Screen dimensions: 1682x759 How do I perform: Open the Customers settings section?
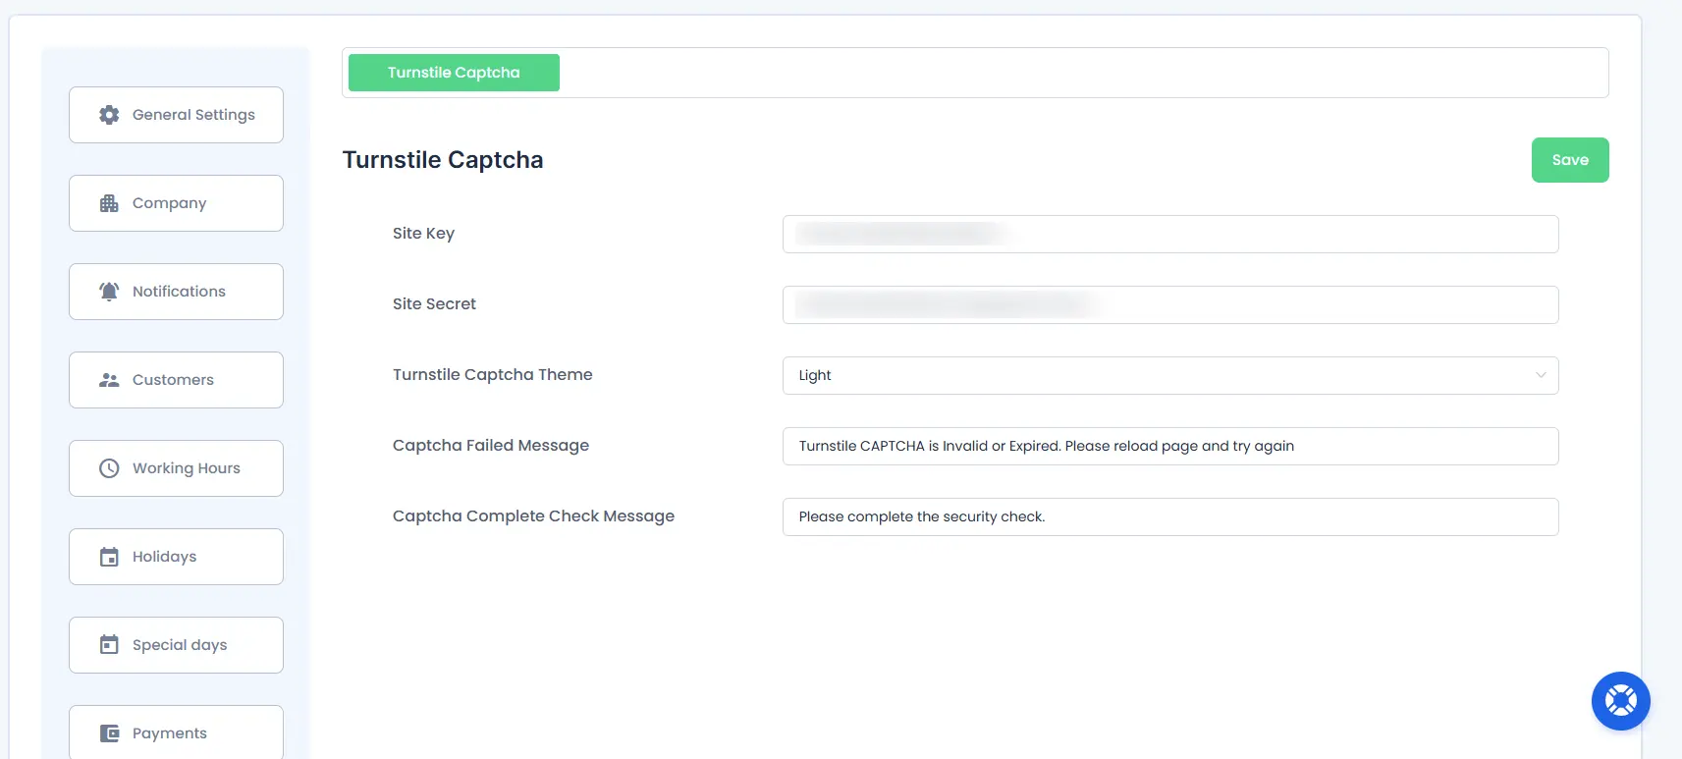tap(176, 380)
